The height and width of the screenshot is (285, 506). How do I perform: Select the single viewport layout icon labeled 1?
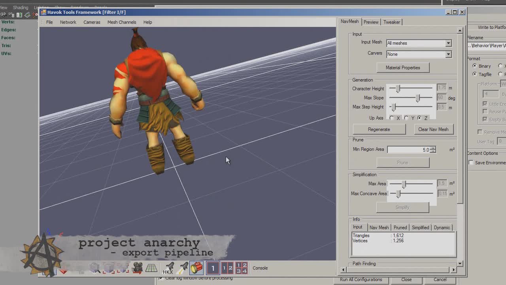pos(213,268)
